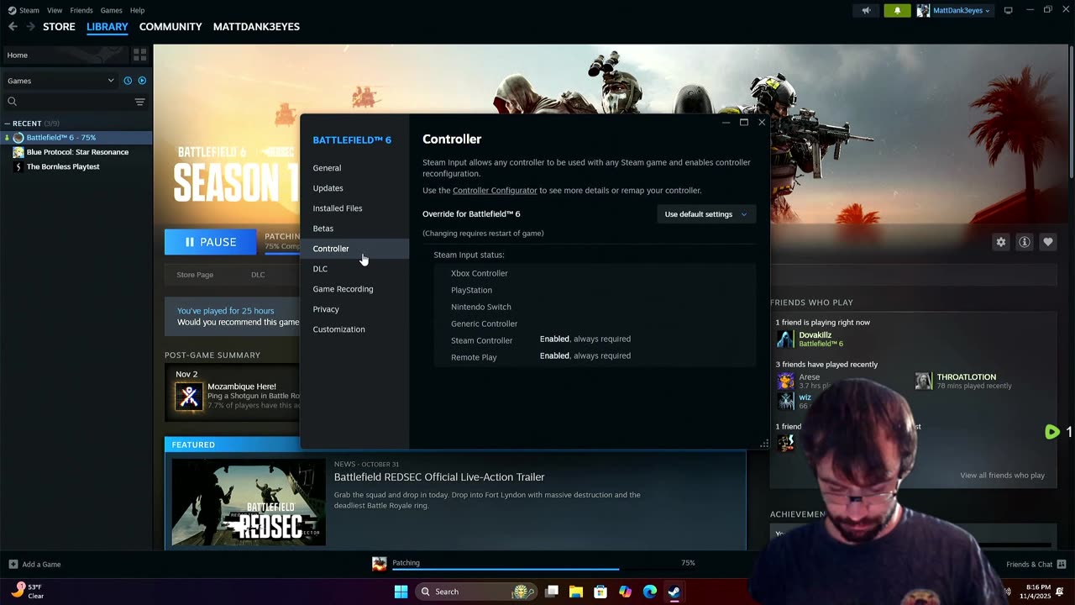Click the Windows taskbar Search box

coord(477,592)
